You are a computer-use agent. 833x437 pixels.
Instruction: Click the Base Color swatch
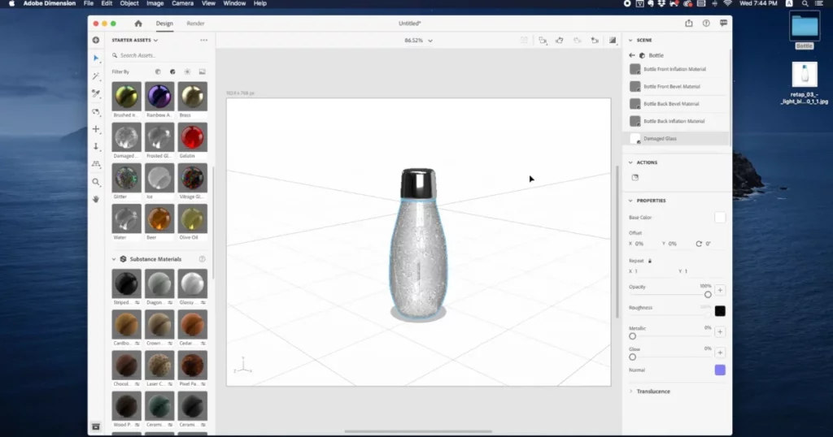pos(720,218)
